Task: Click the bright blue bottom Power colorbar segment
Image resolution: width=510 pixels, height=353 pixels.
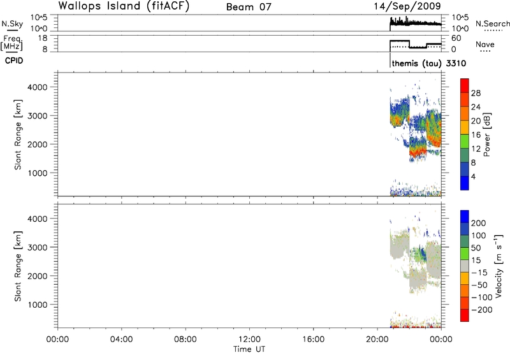Action: point(465,183)
